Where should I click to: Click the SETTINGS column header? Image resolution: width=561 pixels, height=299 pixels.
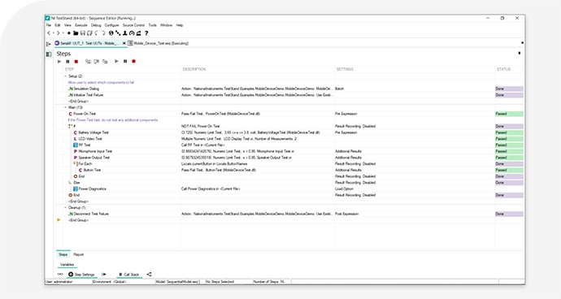[x=345, y=69]
